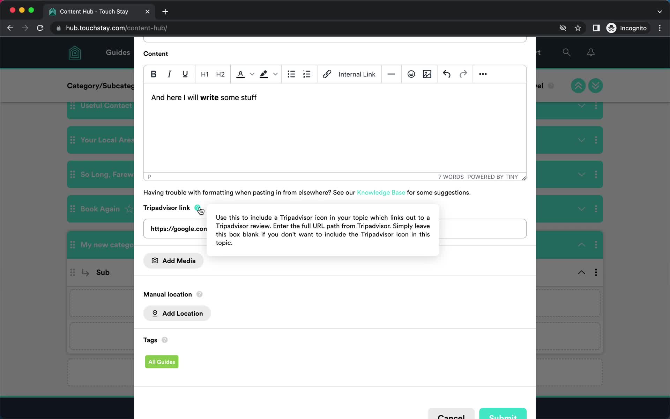This screenshot has height=419, width=670.
Task: Apply H2 heading style
Action: pos(221,74)
